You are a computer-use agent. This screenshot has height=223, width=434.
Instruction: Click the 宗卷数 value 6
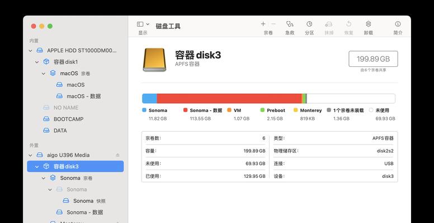[x=264, y=138]
